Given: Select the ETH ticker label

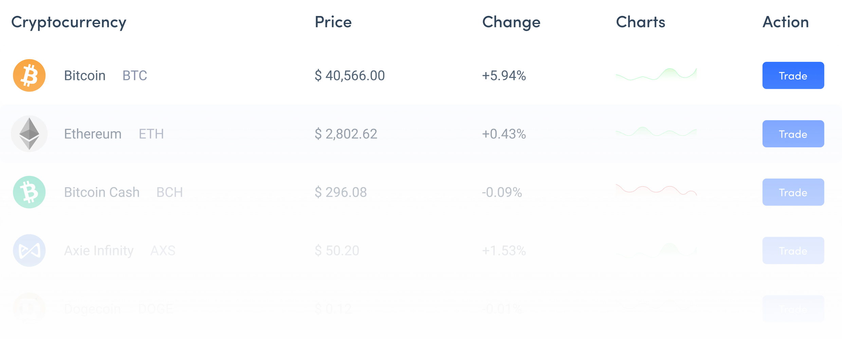Looking at the screenshot, I should point(151,134).
